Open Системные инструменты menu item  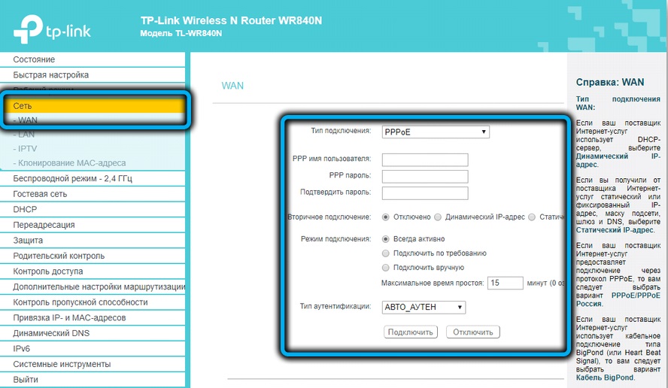(x=93, y=364)
